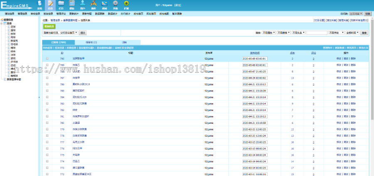
Task: Click the 退出 logout link
Action: 177,5
